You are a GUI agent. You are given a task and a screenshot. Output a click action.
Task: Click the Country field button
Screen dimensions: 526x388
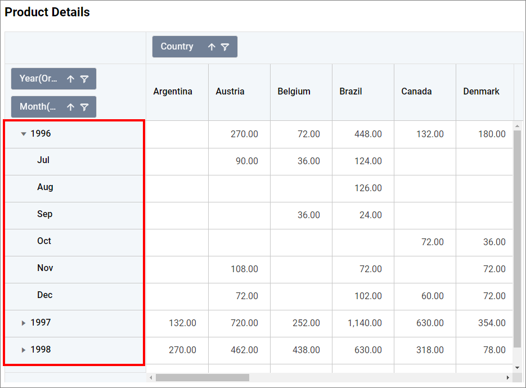pos(177,47)
